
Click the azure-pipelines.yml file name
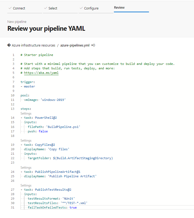click(75, 45)
